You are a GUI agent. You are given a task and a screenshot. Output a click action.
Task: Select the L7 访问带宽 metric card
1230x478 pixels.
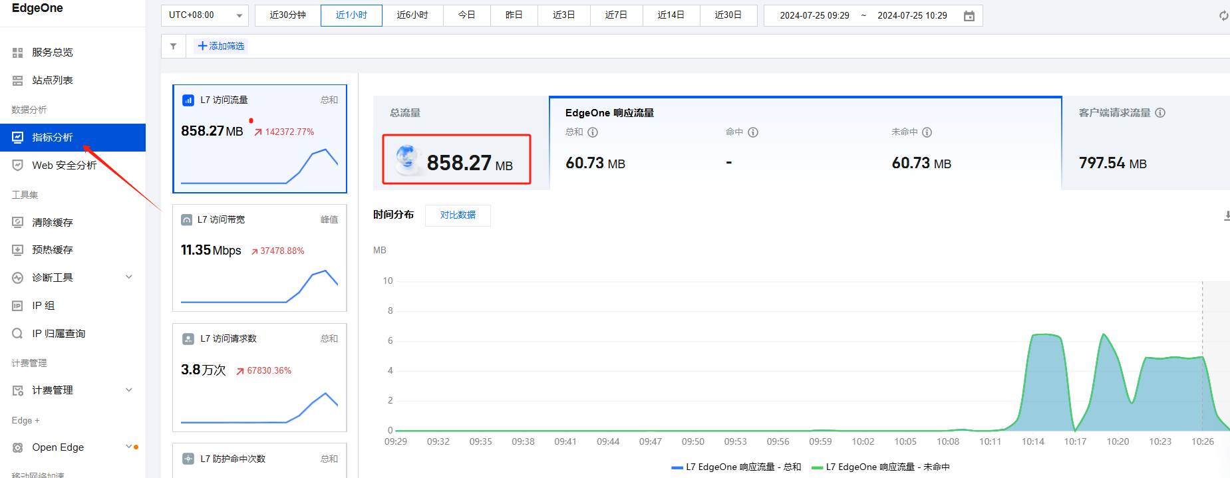[259, 258]
